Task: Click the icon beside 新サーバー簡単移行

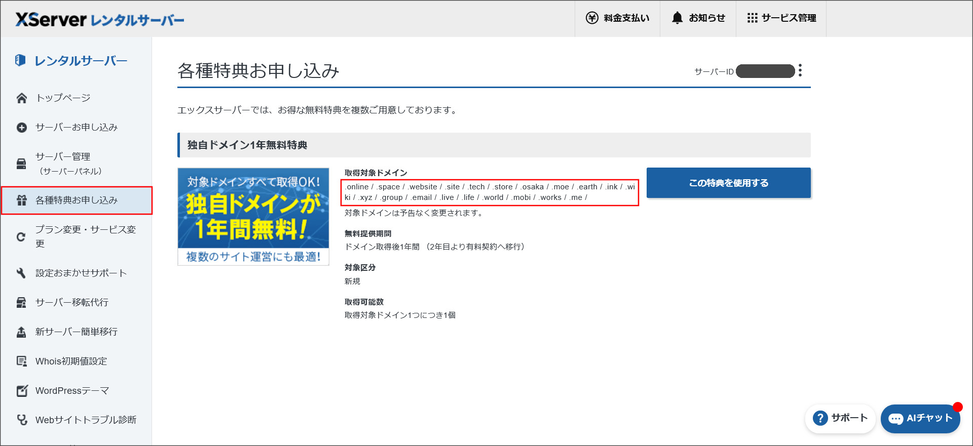Action: click(21, 332)
